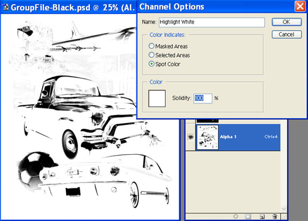Click the panel resize grip corner icon
The height and width of the screenshot is (221, 308).
click(x=284, y=217)
